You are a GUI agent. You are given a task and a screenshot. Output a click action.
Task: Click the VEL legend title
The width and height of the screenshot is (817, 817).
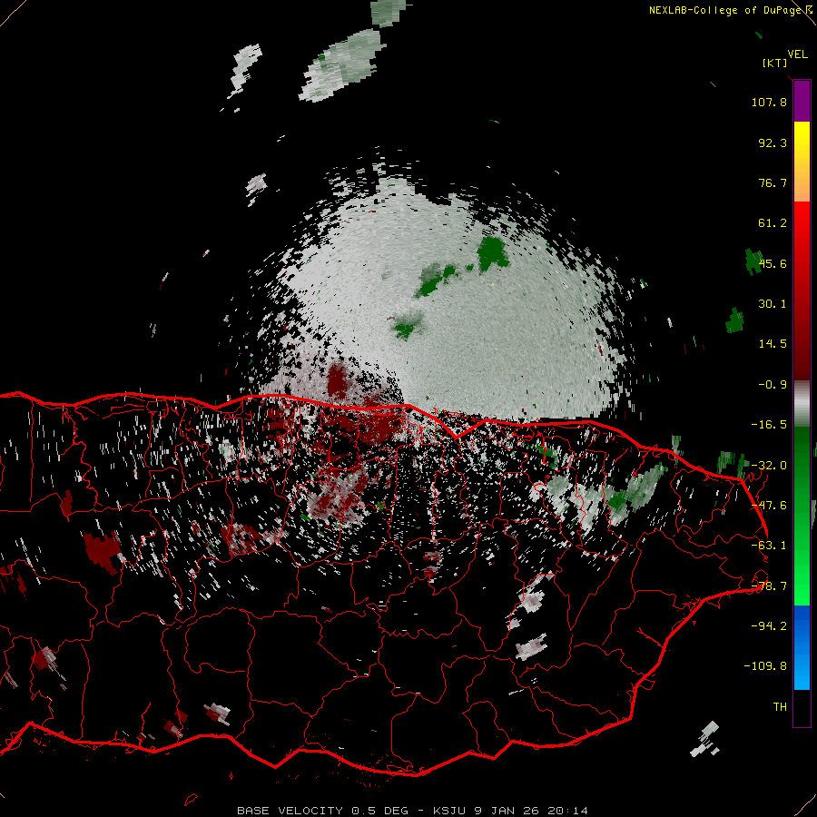[x=797, y=54]
